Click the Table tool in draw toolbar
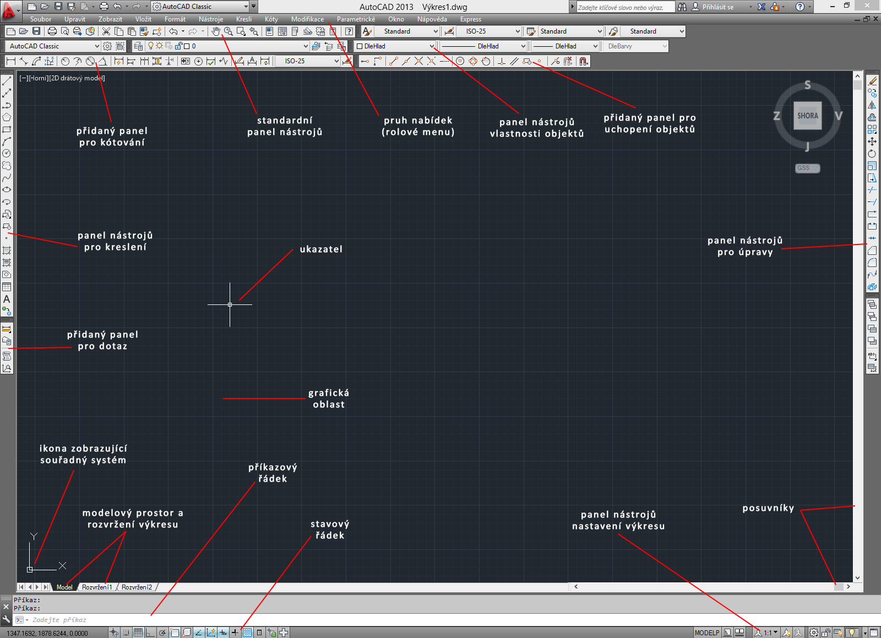The width and height of the screenshot is (881, 638). (x=7, y=287)
